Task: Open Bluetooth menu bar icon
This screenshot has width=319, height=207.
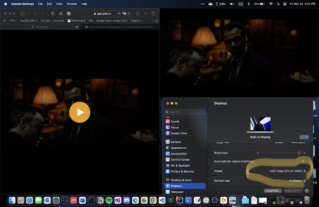Action: pos(249,4)
